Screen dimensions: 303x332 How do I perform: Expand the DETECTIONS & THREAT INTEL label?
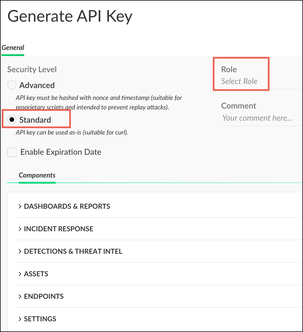73,251
